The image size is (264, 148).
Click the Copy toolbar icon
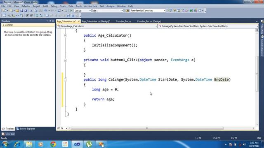36,11
